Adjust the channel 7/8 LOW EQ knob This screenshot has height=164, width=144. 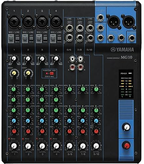83,110
